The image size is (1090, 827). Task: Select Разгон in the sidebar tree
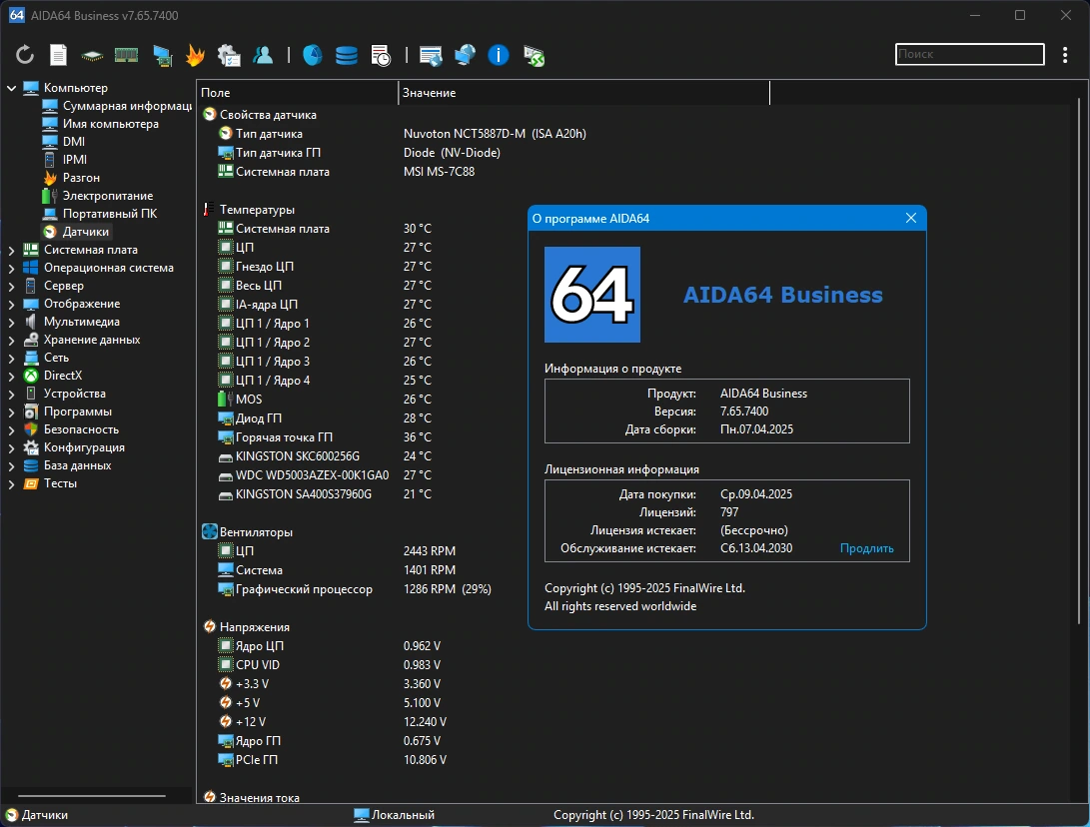click(x=71, y=178)
